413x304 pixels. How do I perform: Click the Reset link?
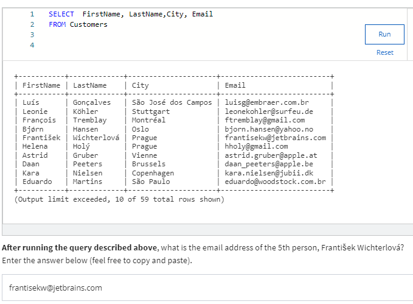click(384, 52)
